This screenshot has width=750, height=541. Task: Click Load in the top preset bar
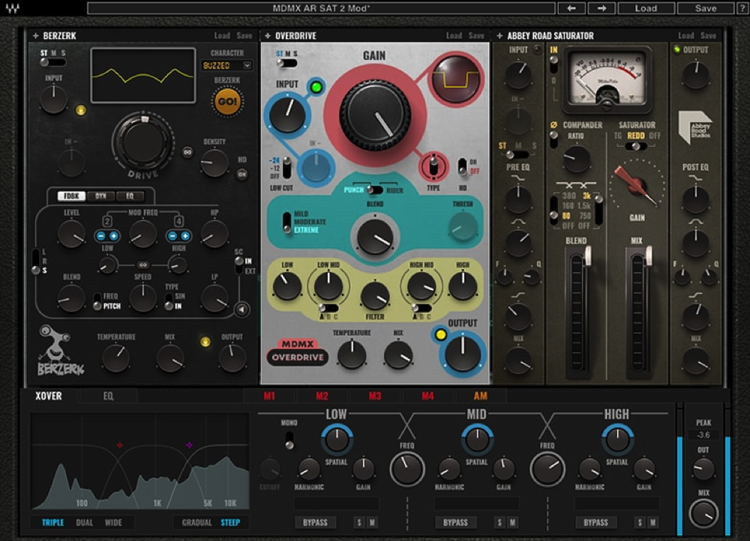[645, 8]
